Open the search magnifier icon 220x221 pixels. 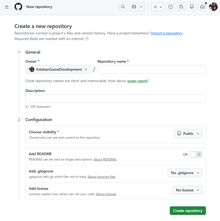point(123,7)
